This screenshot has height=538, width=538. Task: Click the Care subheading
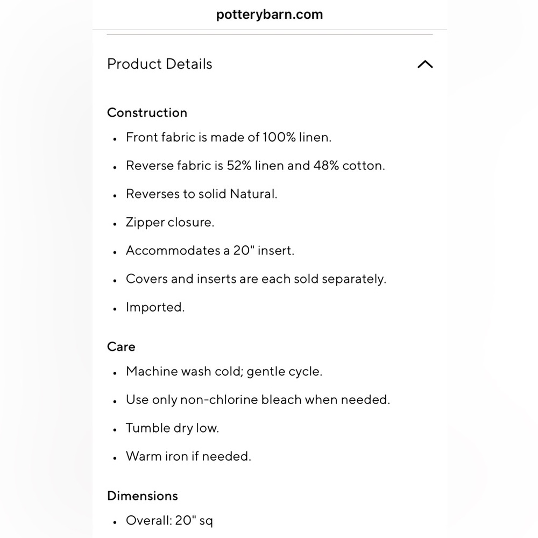(121, 346)
